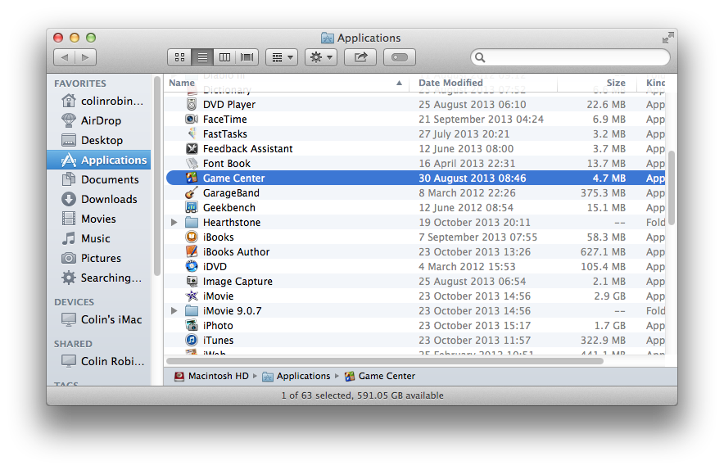This screenshot has height=470, width=724.
Task: Open Documents in the sidebar
Action: [x=100, y=179]
